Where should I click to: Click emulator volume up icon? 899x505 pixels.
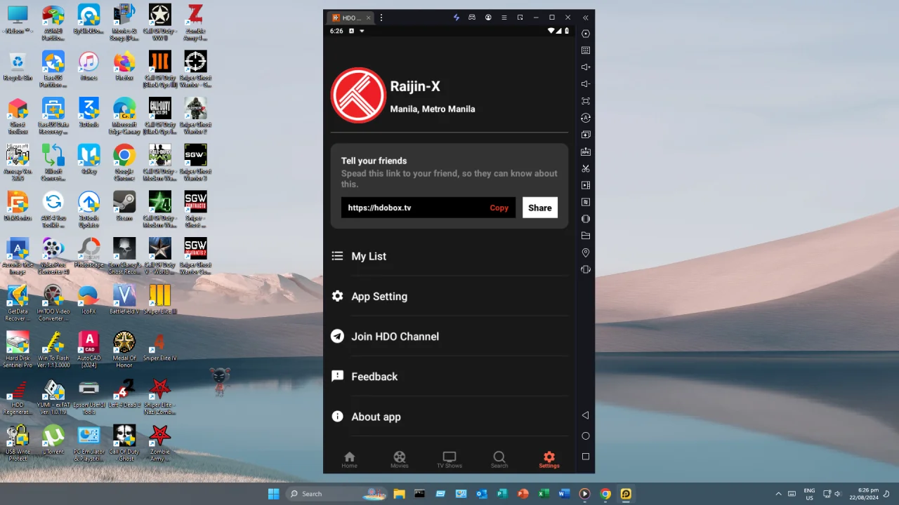(586, 67)
